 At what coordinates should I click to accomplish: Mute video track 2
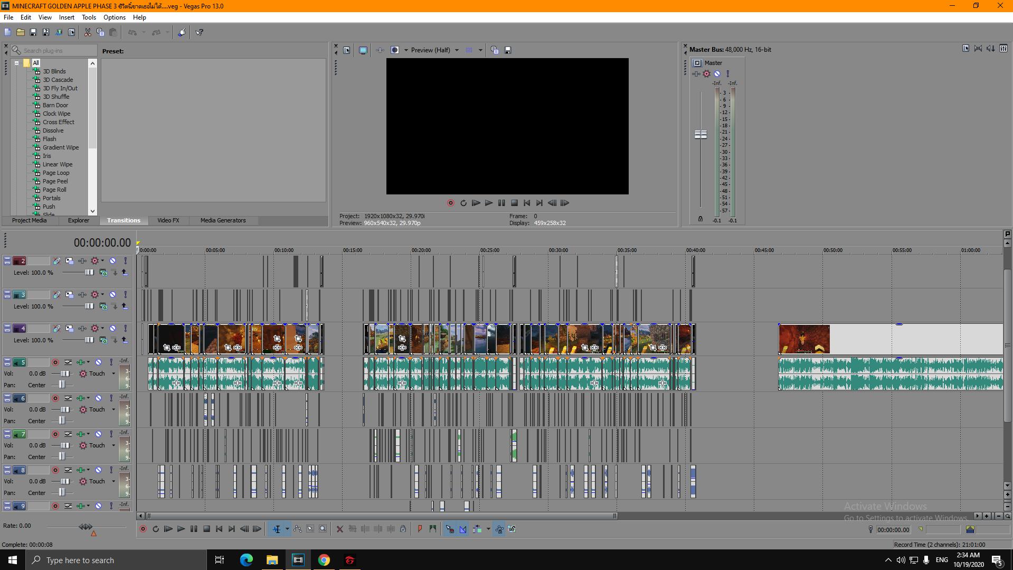[112, 261]
